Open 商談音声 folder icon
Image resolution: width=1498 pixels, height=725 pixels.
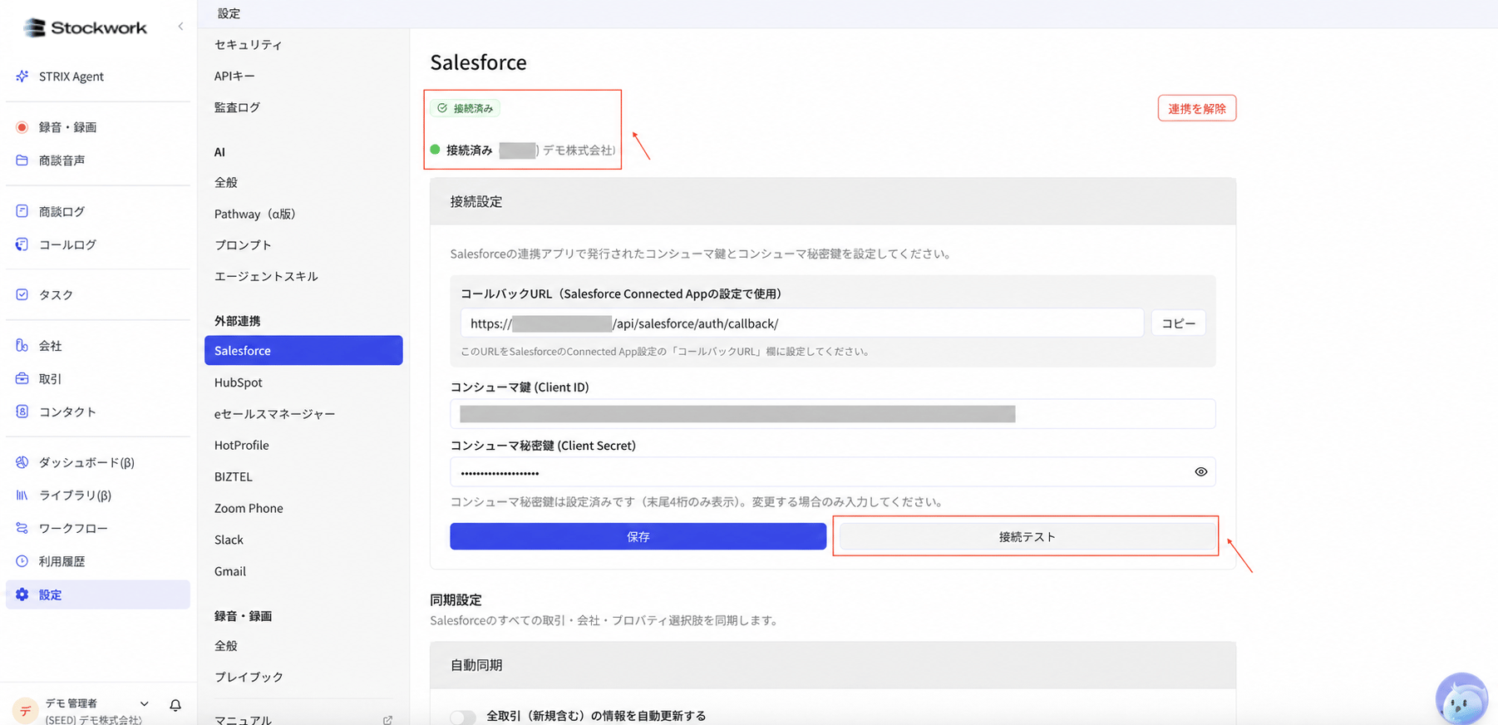click(22, 160)
